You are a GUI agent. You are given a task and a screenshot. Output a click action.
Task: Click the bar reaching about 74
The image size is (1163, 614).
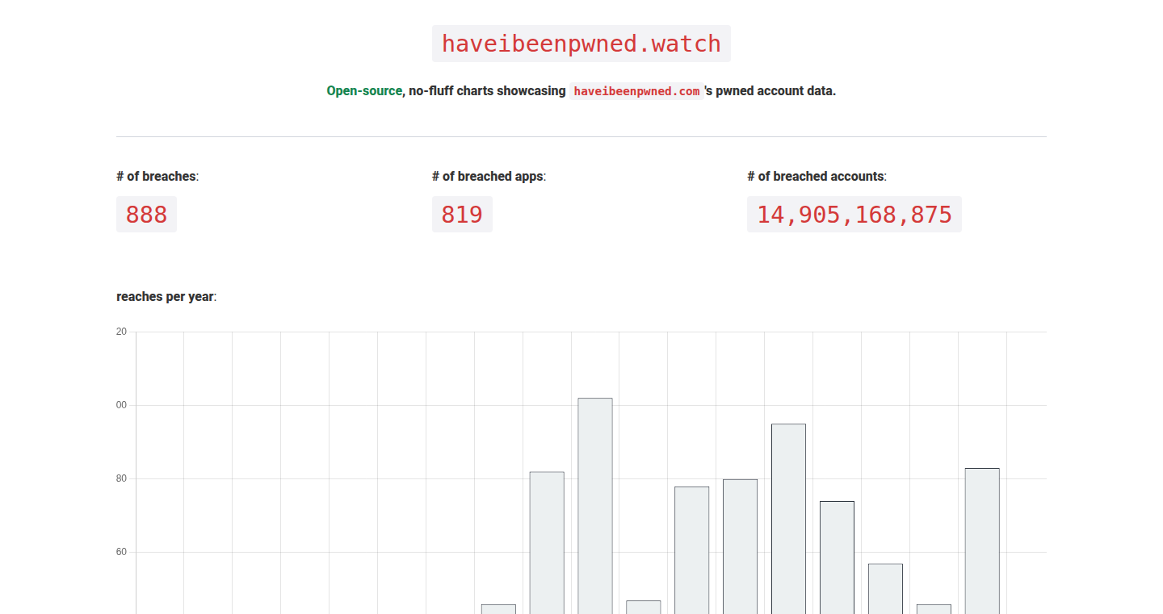point(837,558)
